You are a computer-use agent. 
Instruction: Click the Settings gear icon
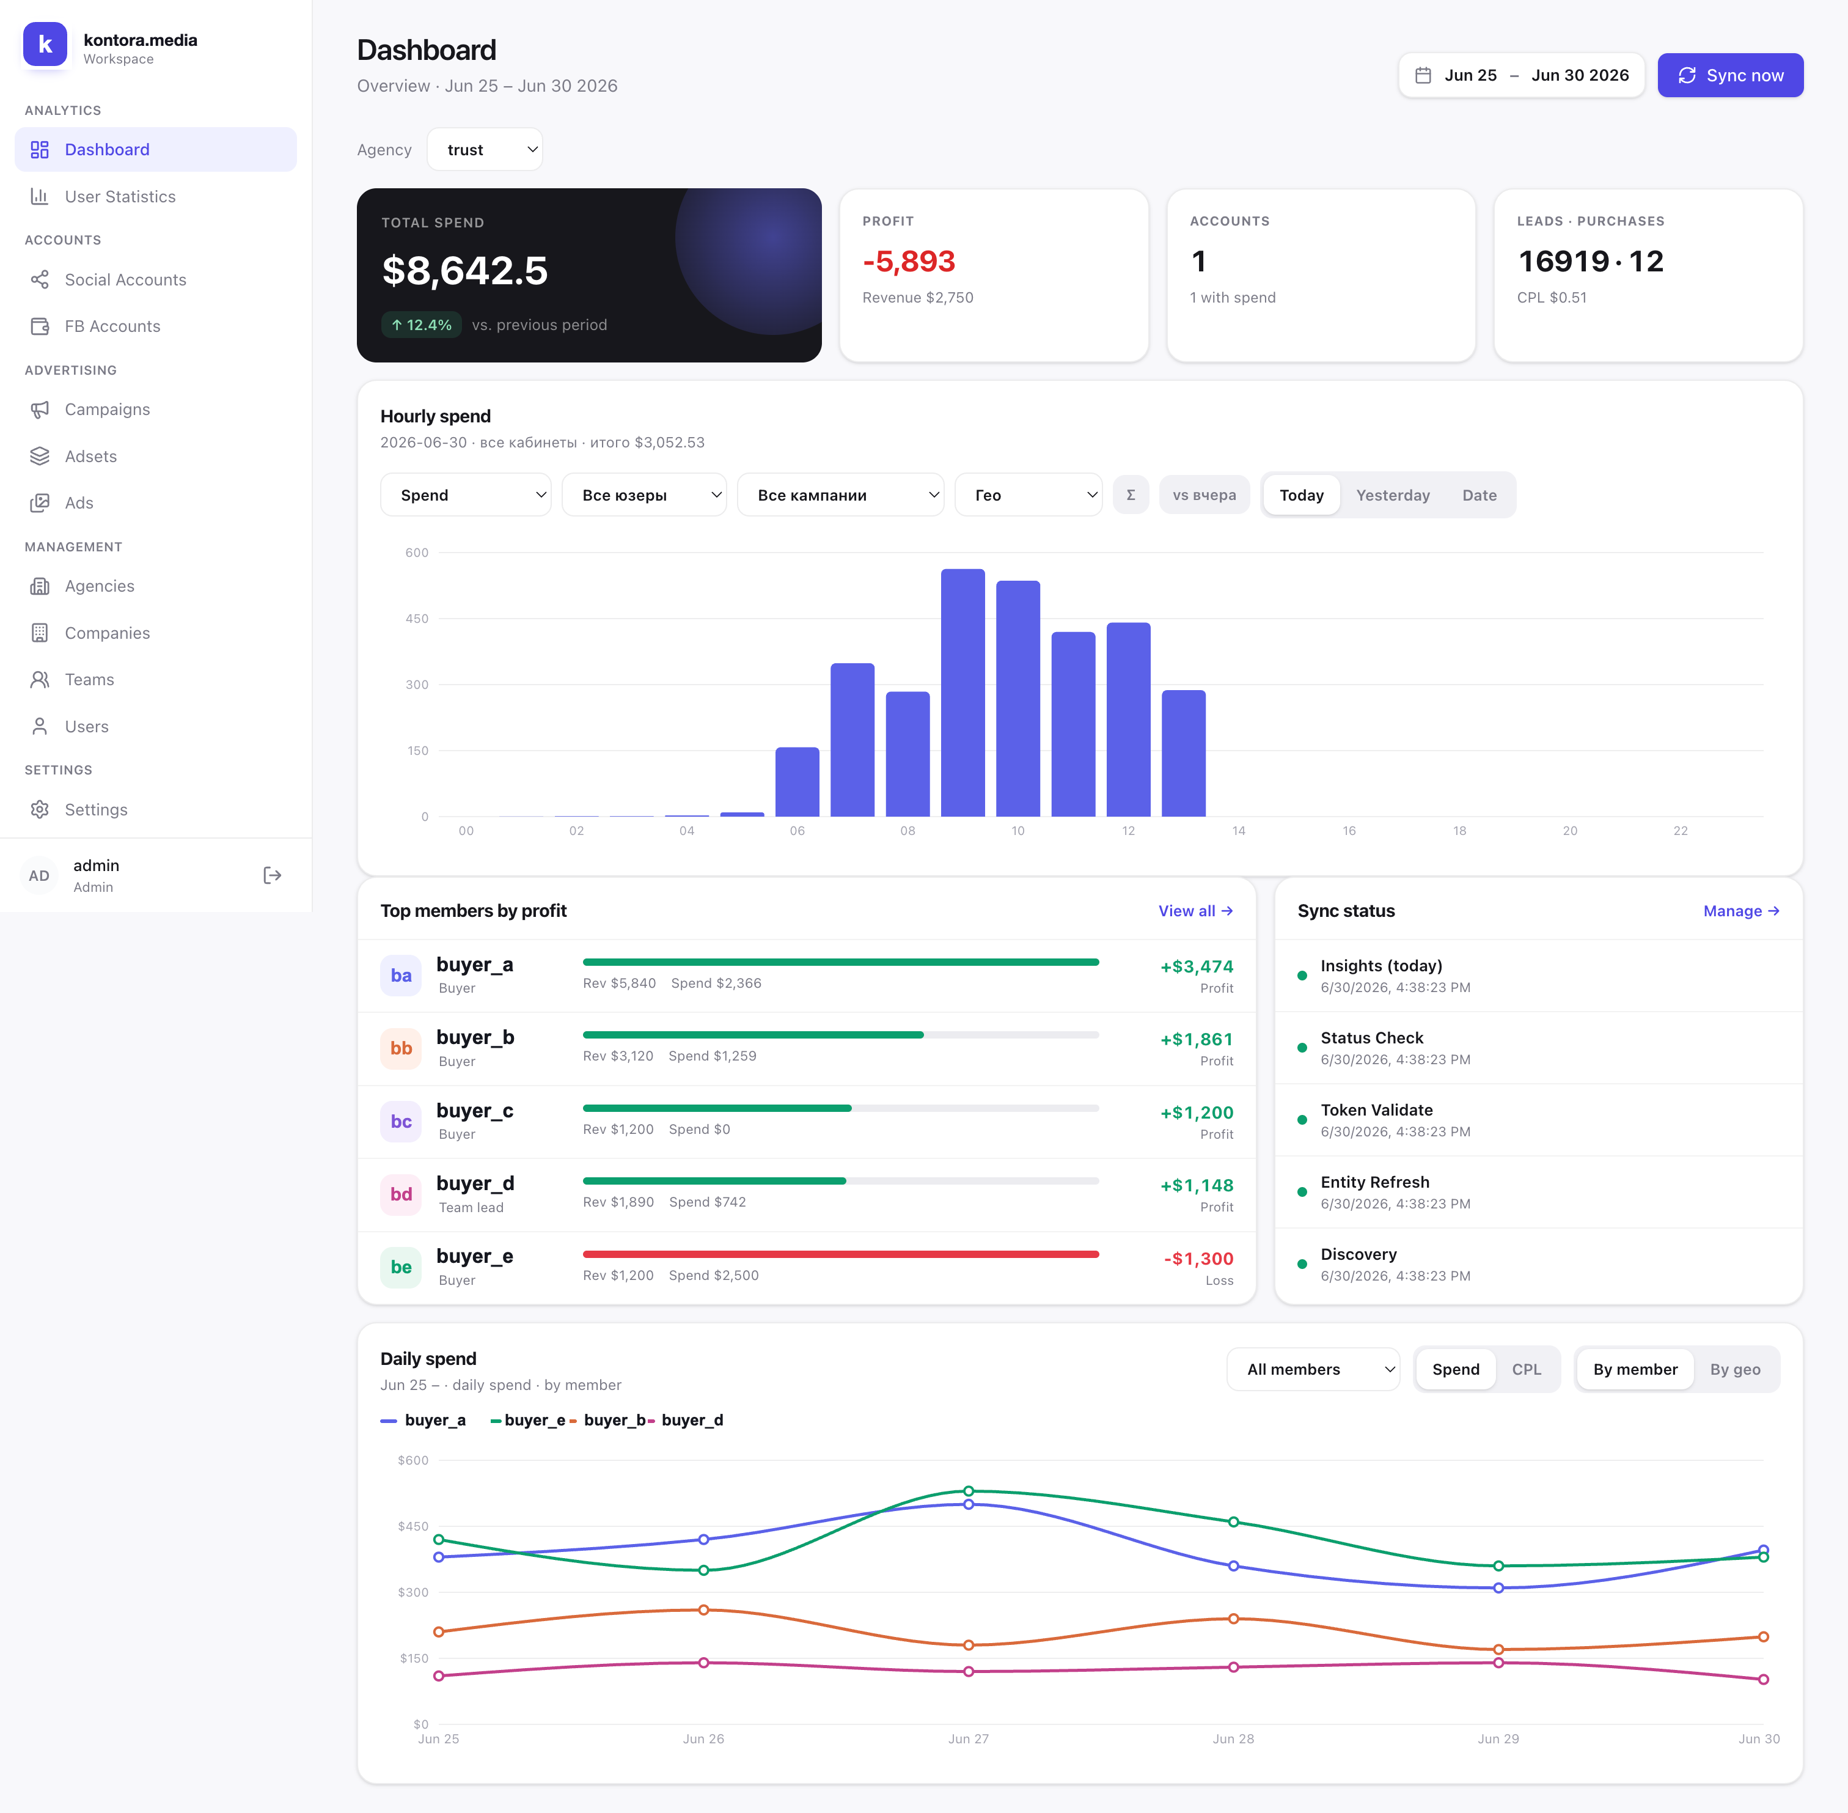click(39, 809)
